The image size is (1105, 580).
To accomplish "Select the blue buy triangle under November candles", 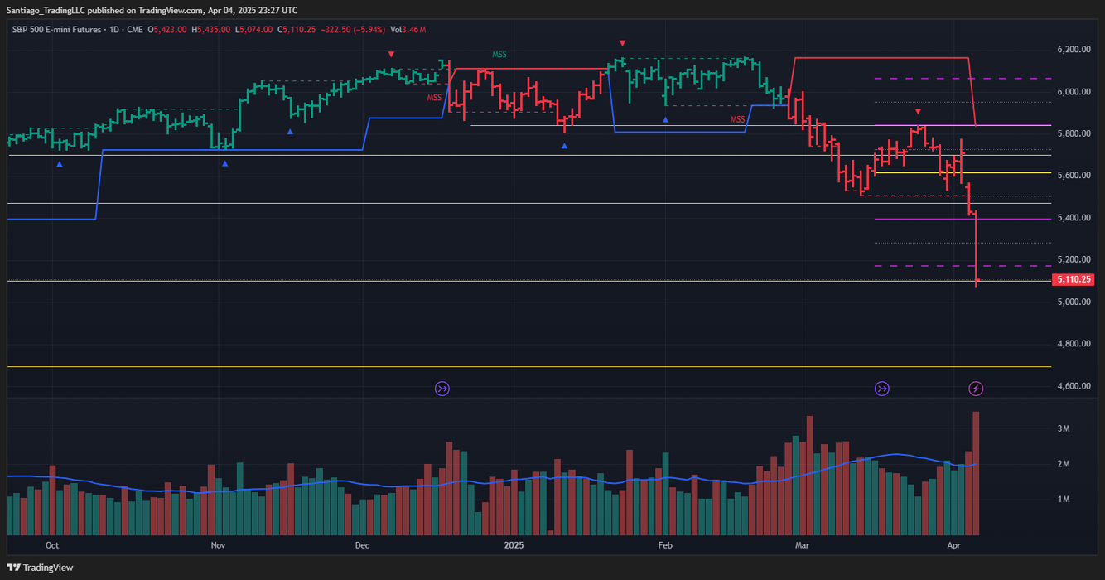I will pos(223,163).
